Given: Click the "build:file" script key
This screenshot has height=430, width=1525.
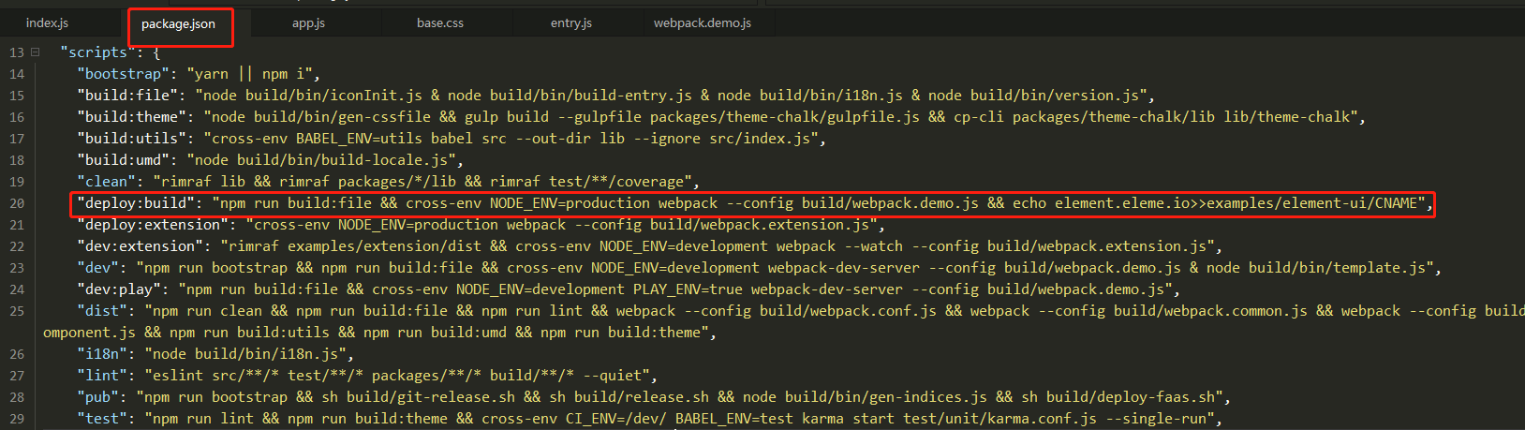Looking at the screenshot, I should tap(127, 96).
